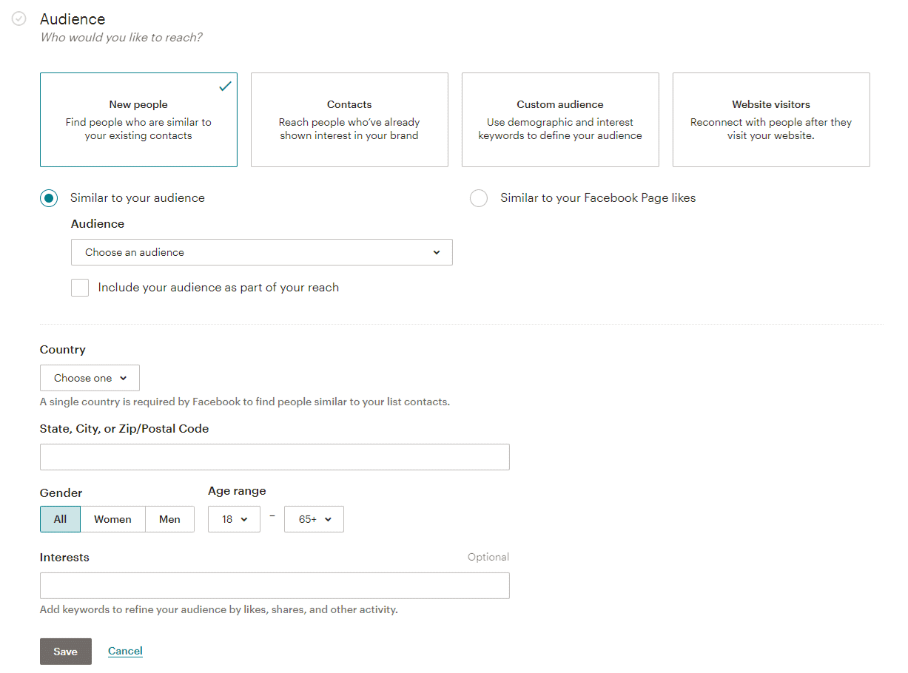Image resolution: width=908 pixels, height=673 pixels.
Task: Click the single country required by Facebook note
Action: click(x=245, y=402)
